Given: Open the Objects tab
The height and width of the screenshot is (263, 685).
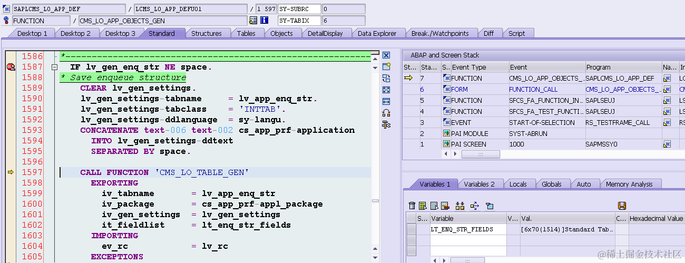Looking at the screenshot, I should (x=281, y=33).
